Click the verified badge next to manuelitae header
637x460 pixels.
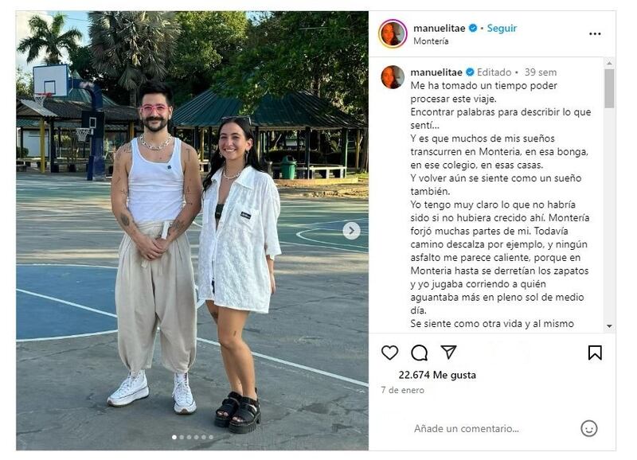[x=472, y=28]
